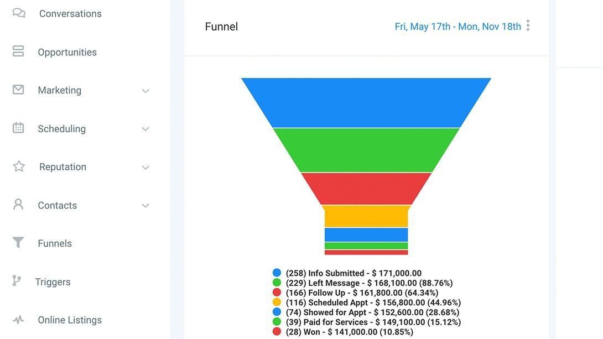Viewport: 603px width, 339px height.
Task: Click the Scheduling calendar icon
Action: (x=18, y=128)
